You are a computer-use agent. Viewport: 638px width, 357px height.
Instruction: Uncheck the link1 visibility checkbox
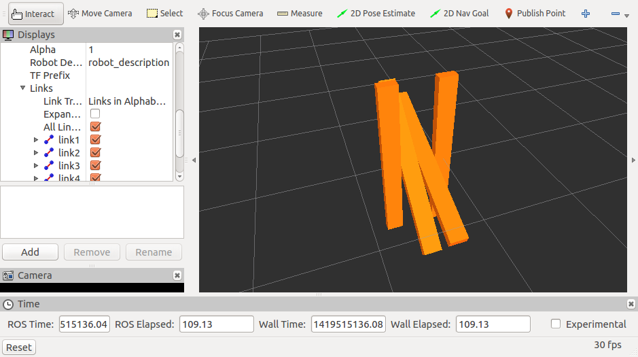95,139
